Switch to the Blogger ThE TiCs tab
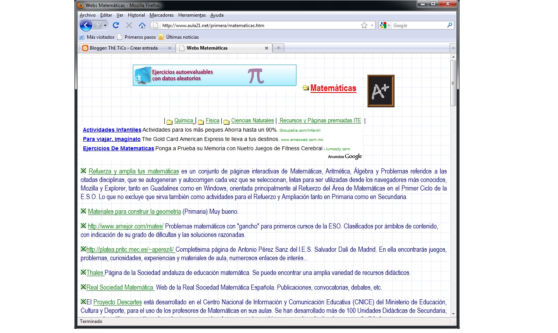This screenshot has height=333, width=558. coord(126,48)
